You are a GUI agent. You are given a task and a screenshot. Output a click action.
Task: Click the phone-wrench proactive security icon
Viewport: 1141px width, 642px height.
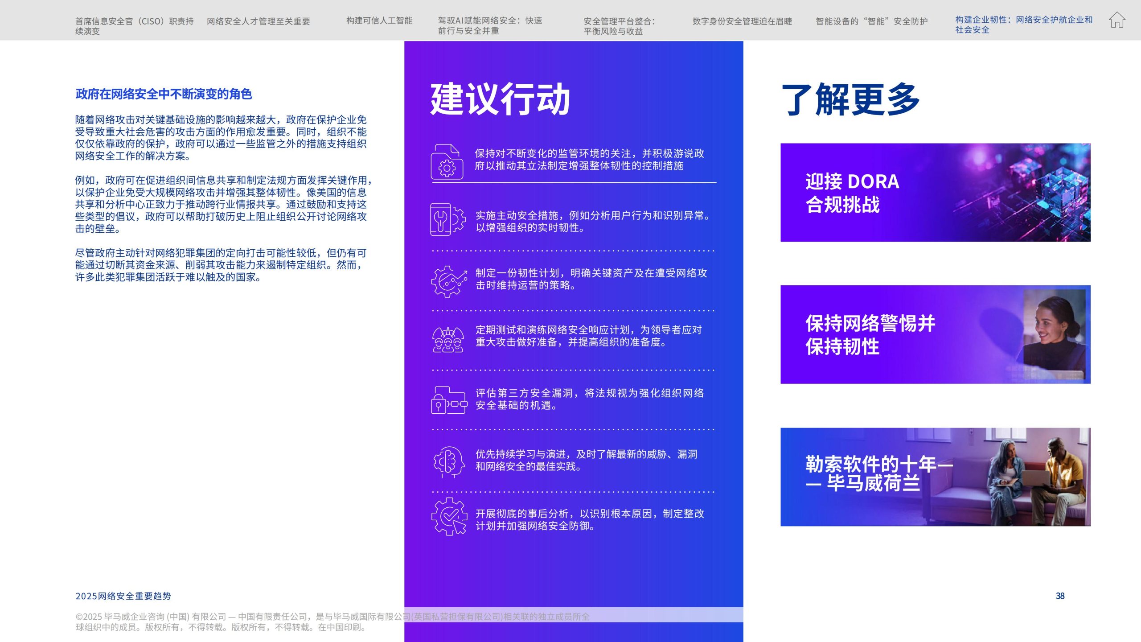coord(447,219)
